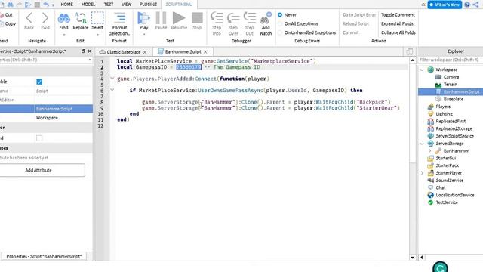Open the TEST ribbon tab
This screenshot has height=272, width=483.
pos(109,5)
